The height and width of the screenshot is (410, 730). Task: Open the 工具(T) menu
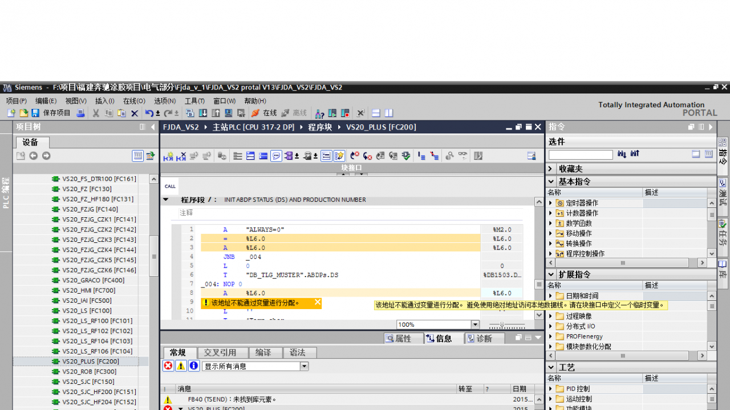194,101
